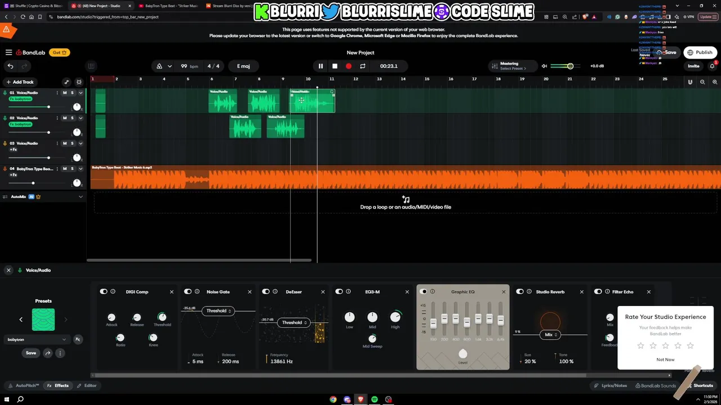This screenshot has height=405, width=721.
Task: Close the effects panel with the X
Action: pyautogui.click(x=8, y=270)
